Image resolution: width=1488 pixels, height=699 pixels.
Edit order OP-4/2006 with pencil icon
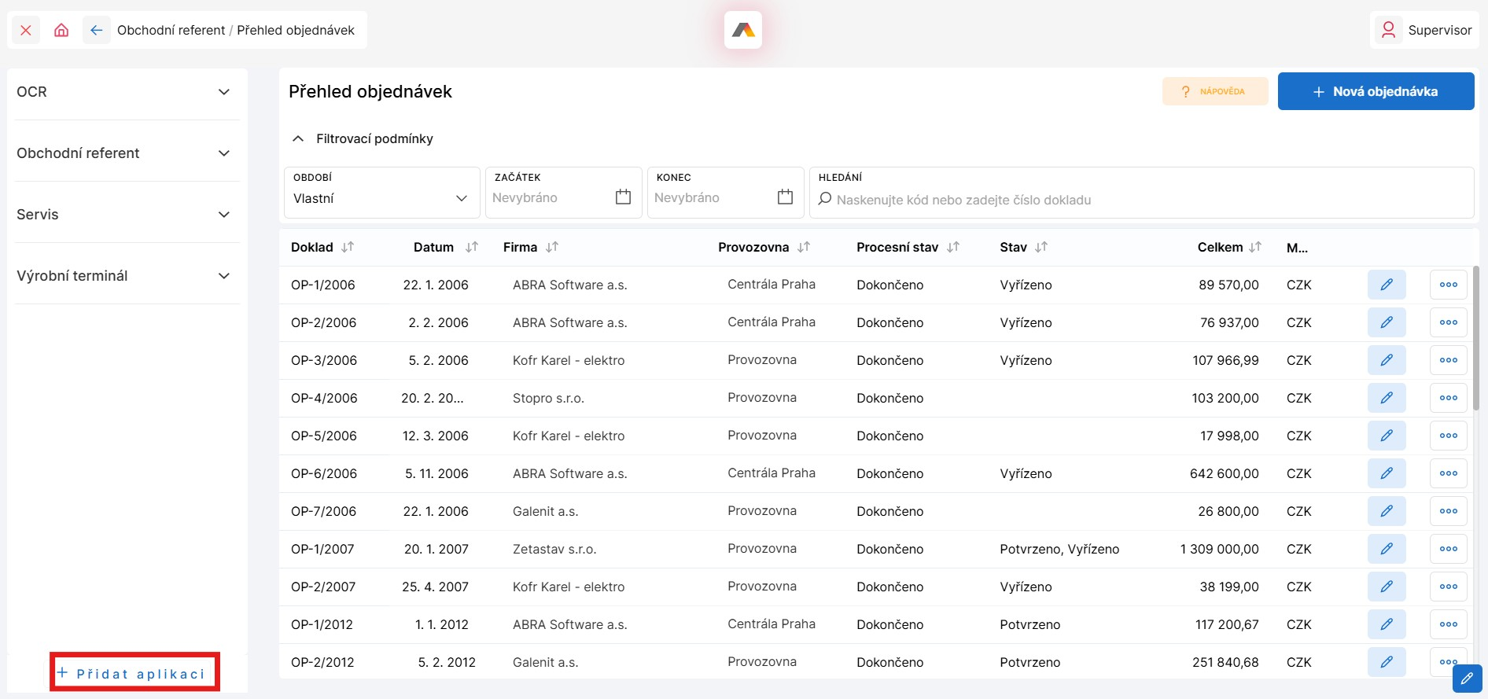click(1387, 398)
